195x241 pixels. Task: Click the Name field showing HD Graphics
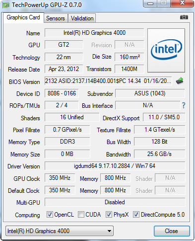pos(94,33)
